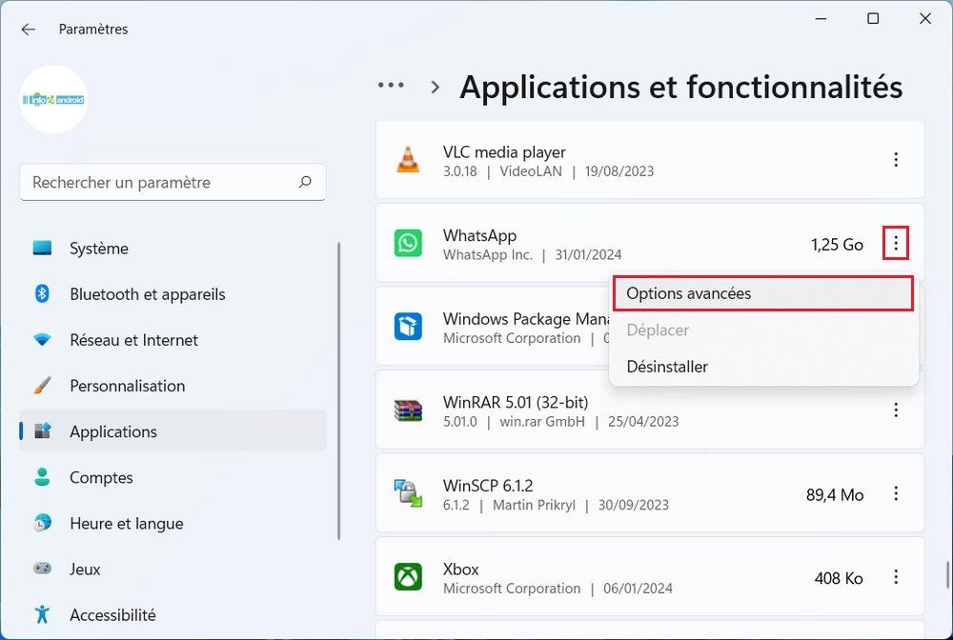The width and height of the screenshot is (953, 640).
Task: Open the Comptes settings section
Action: (100, 477)
